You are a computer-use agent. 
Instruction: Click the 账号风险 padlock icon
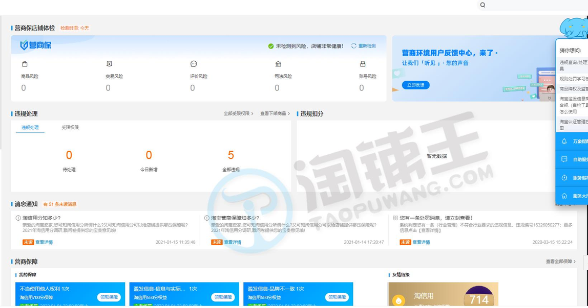(x=363, y=64)
